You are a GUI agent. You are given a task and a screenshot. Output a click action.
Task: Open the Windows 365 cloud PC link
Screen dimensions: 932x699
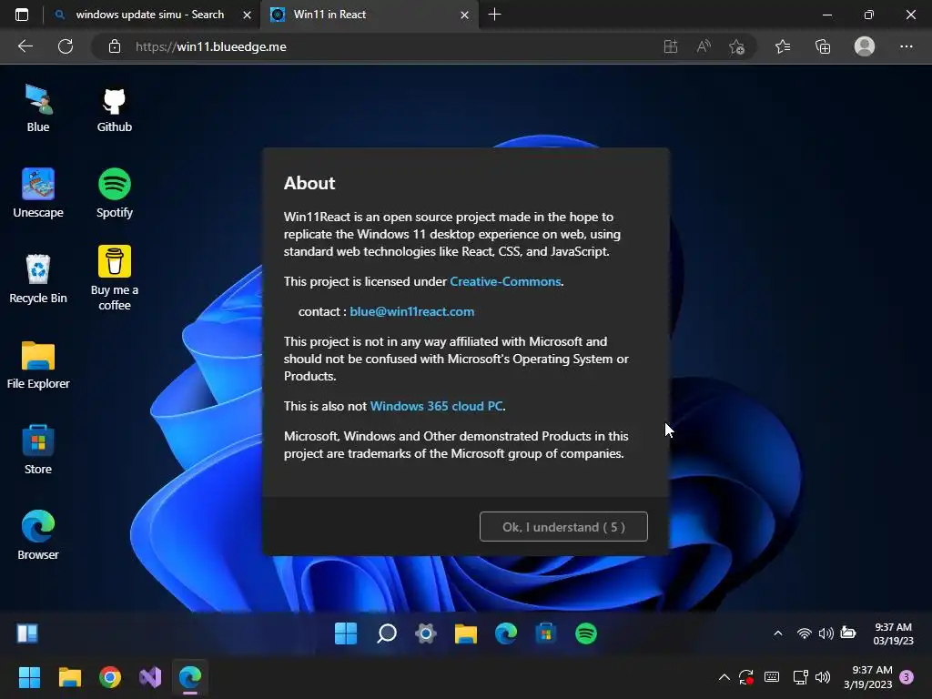tap(436, 406)
